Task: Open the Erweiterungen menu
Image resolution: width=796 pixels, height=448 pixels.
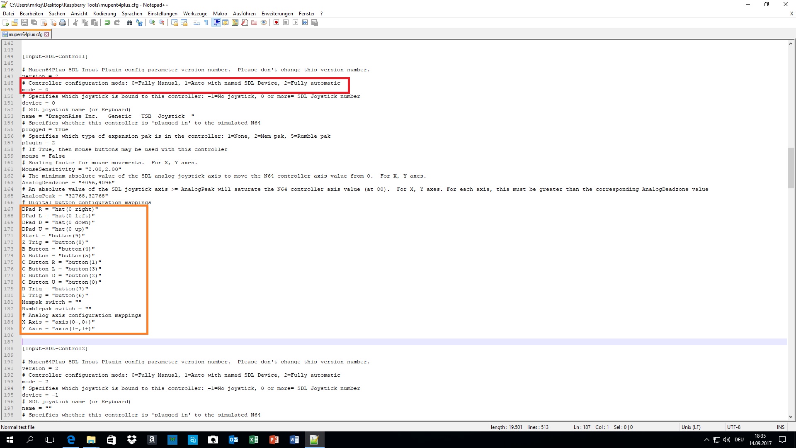Action: [277, 14]
